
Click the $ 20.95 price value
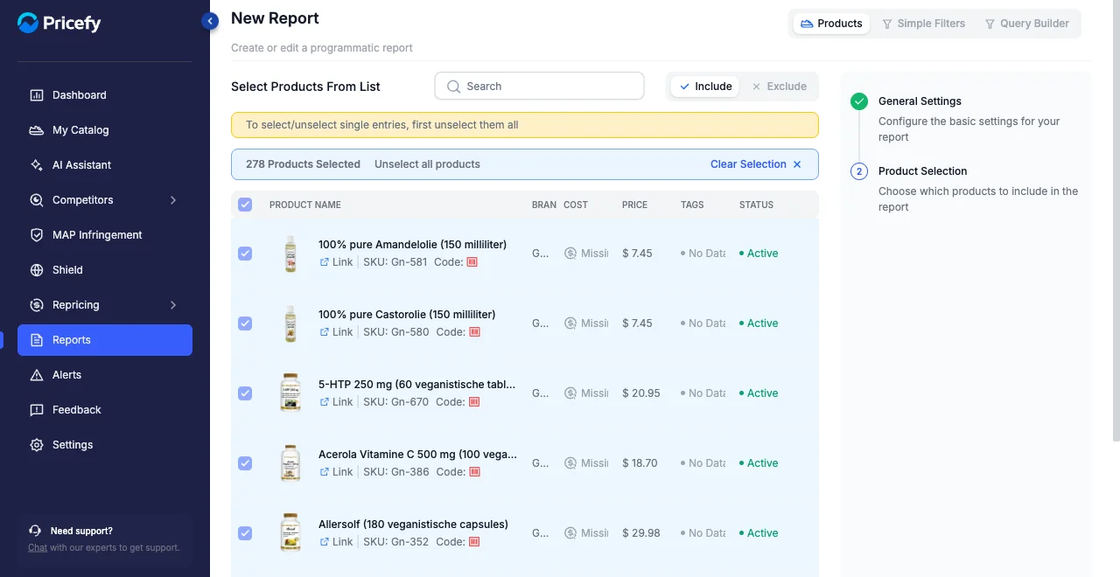point(641,393)
